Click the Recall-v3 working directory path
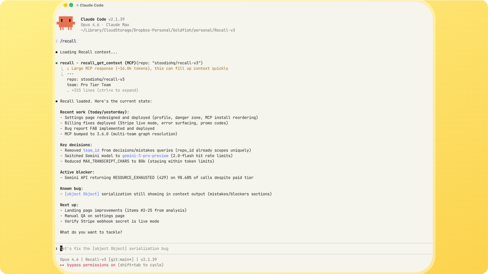Viewport: 488px width, 274px height. pyautogui.click(x=158, y=30)
